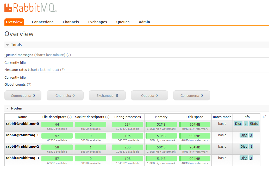269x171 pixels.
Task: Click Disc badge for rabbit@rabbitmq-2
Action: click(244, 147)
